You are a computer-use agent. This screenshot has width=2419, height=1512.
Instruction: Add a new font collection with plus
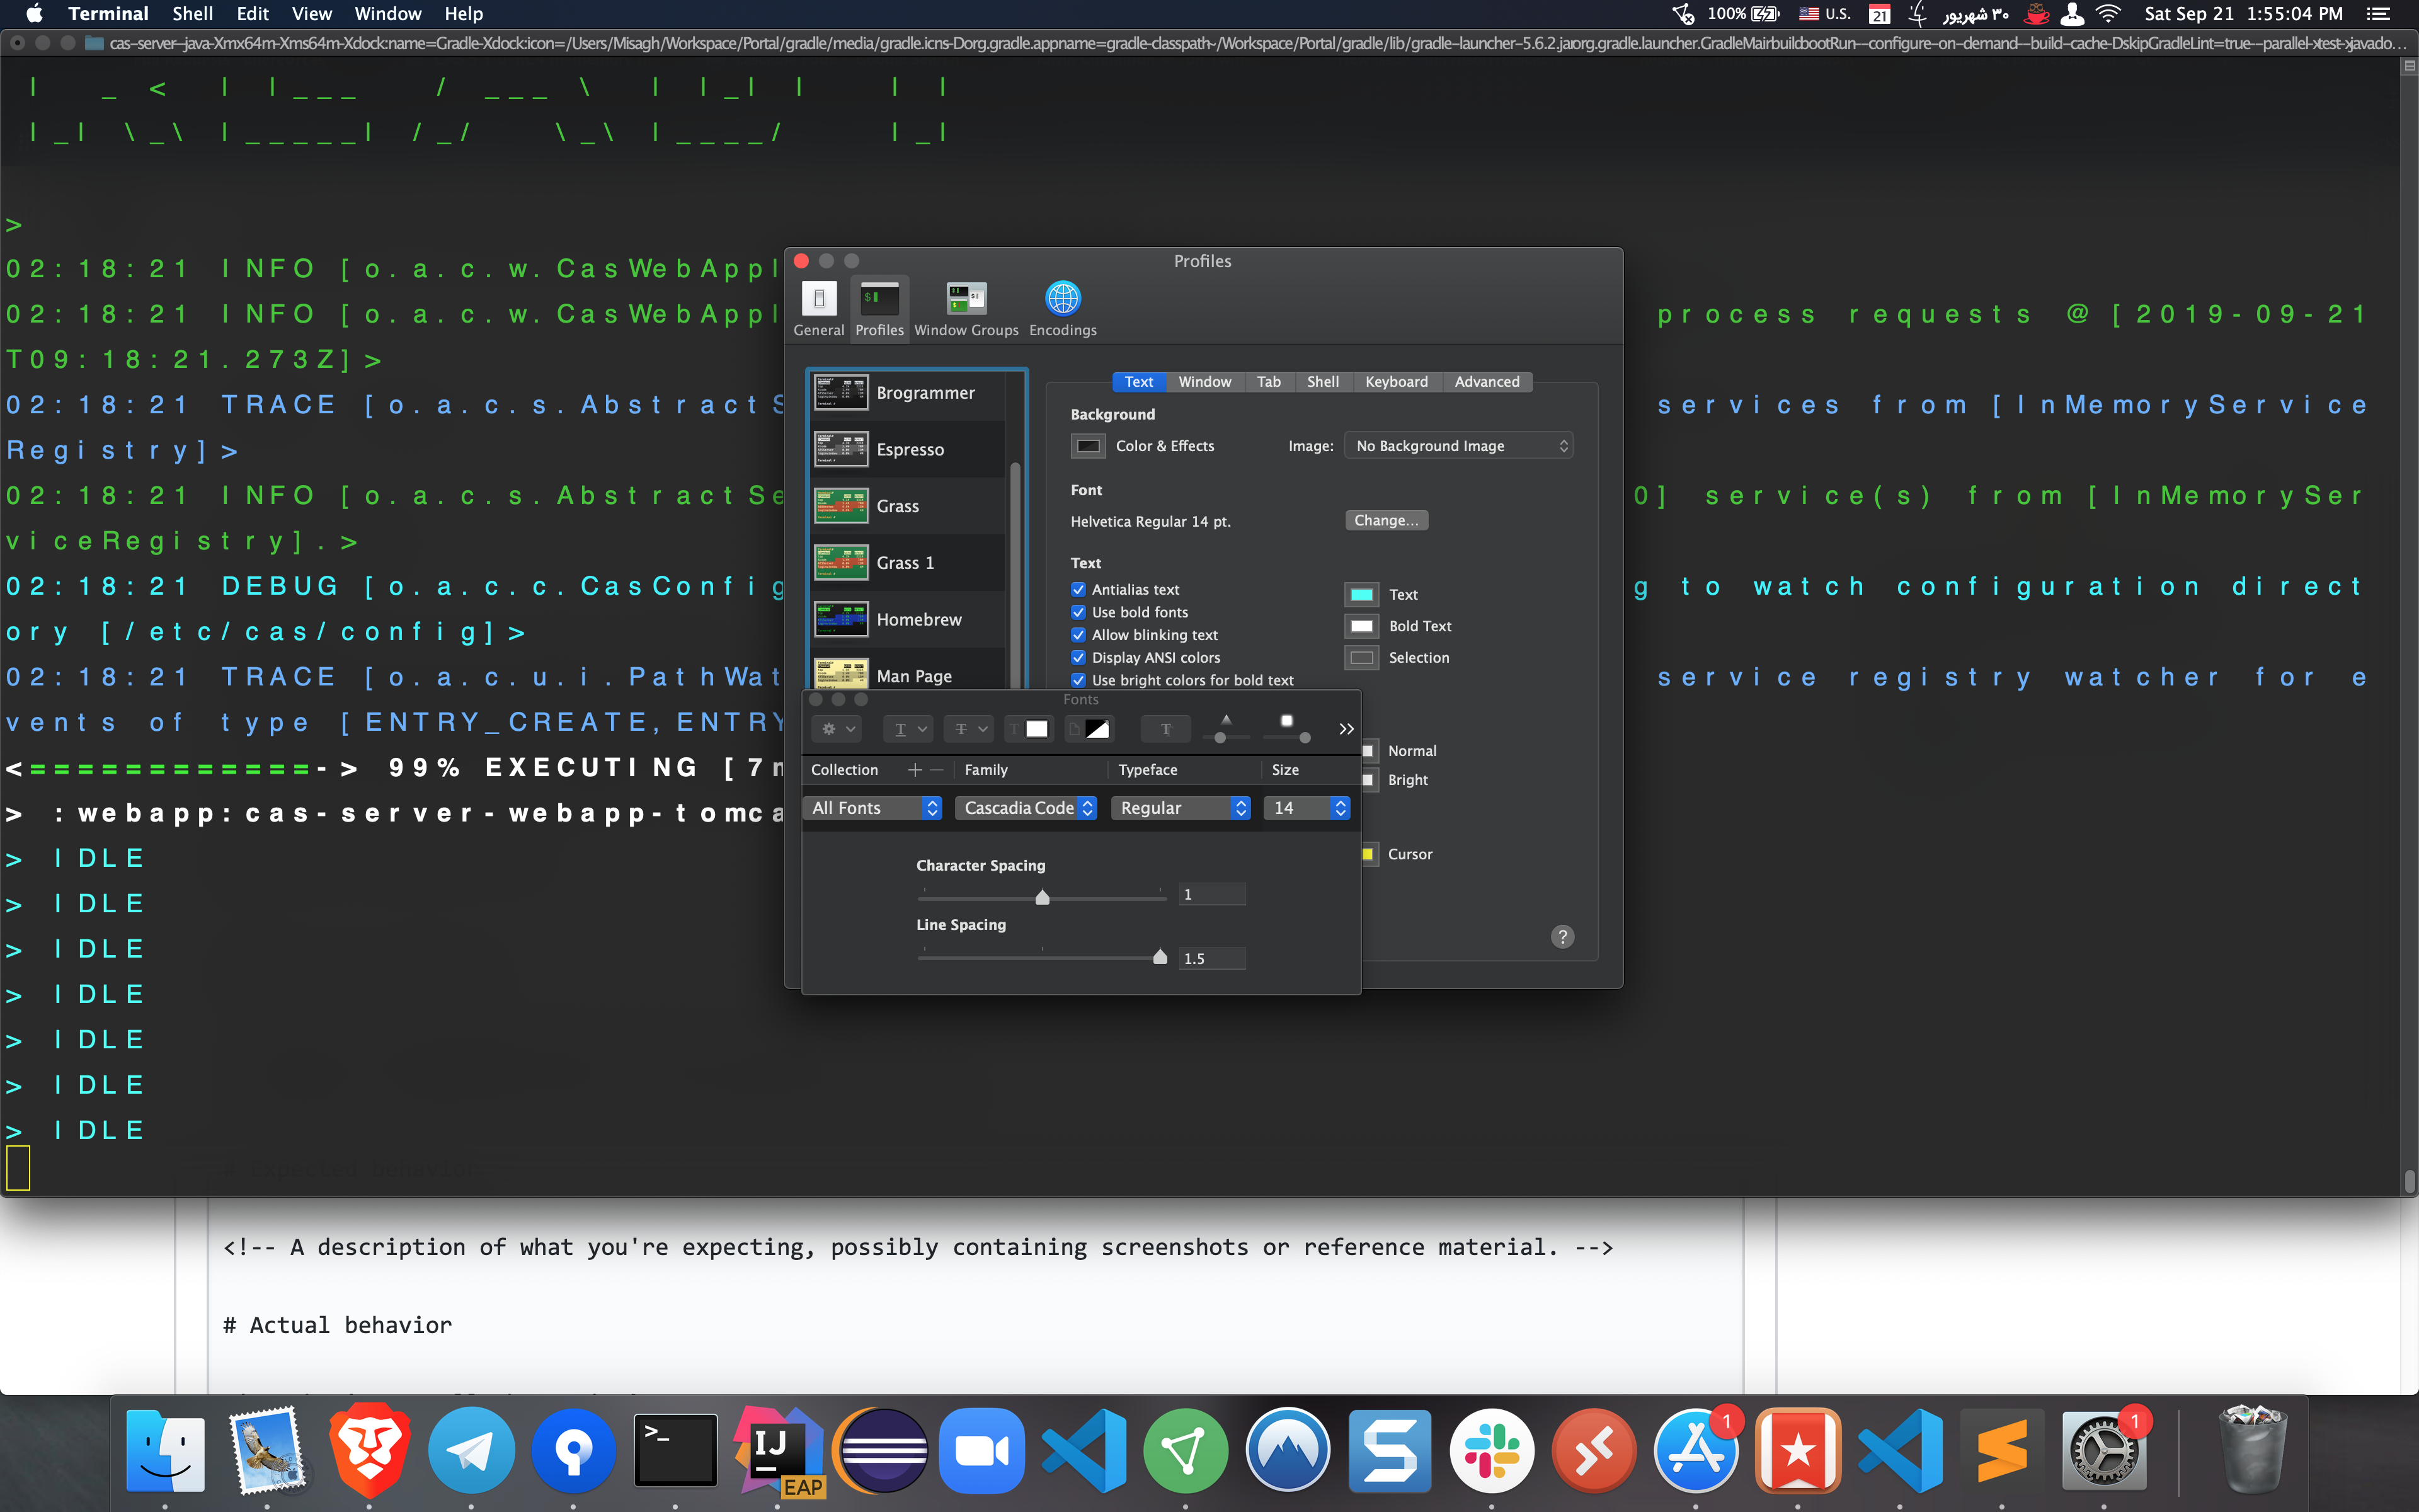[x=913, y=769]
